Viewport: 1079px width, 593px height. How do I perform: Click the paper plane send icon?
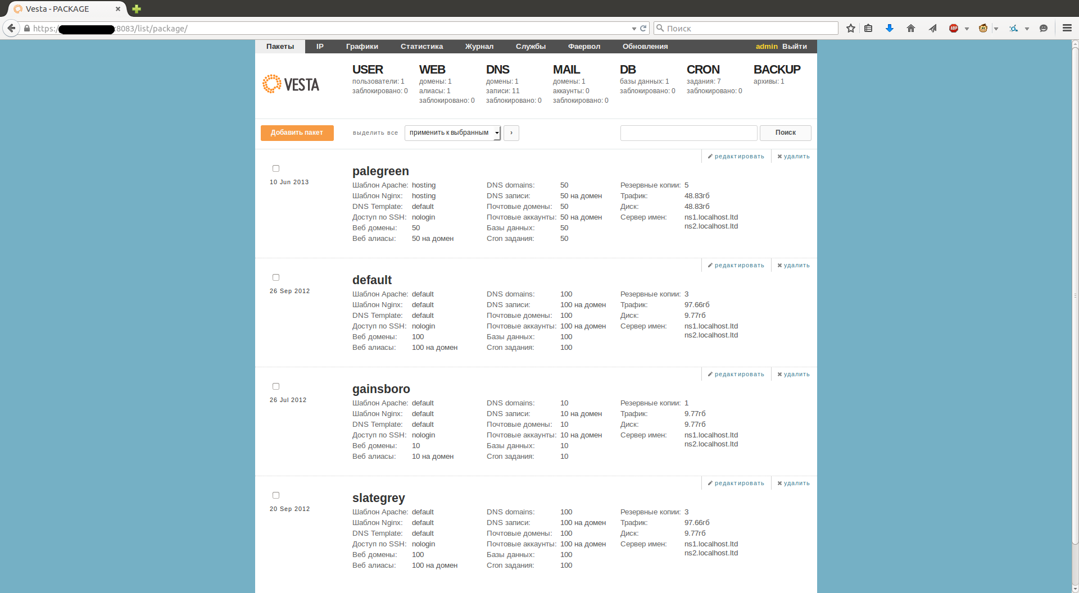(x=932, y=28)
